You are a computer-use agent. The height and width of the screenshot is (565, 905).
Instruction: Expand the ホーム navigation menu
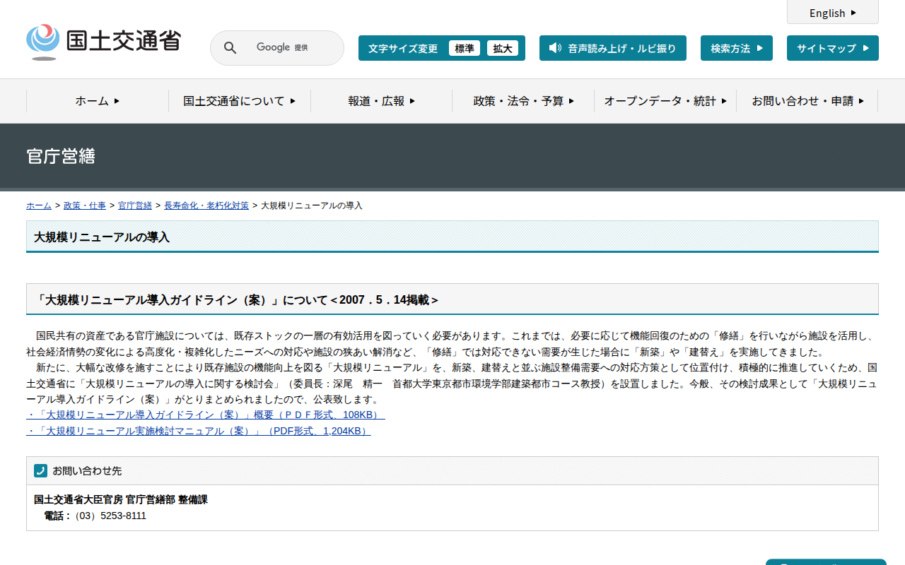point(98,101)
